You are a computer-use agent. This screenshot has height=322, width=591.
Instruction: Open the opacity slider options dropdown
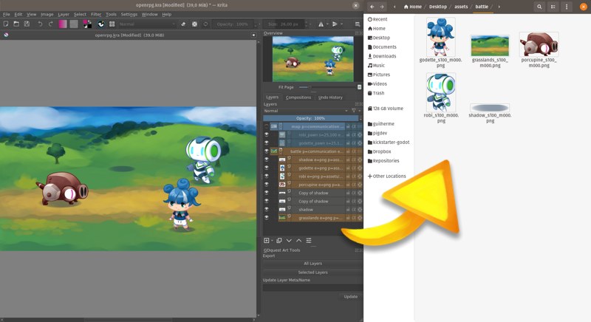259,24
